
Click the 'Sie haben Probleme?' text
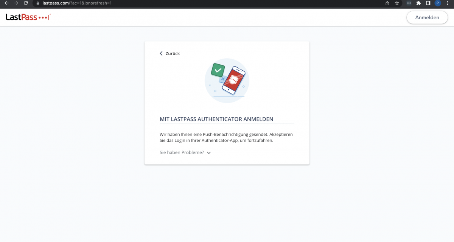[181, 152]
